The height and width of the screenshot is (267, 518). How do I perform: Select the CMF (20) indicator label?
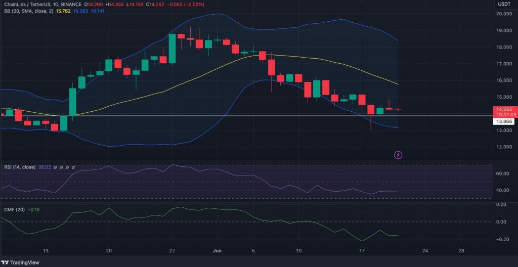15,209
